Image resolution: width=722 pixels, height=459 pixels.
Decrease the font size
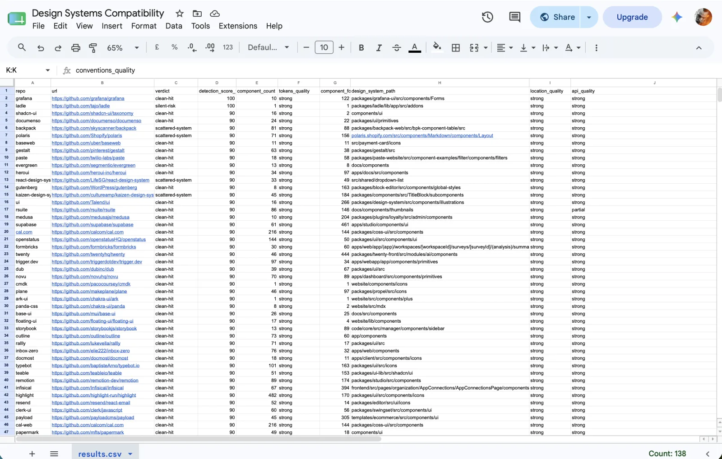pyautogui.click(x=306, y=47)
